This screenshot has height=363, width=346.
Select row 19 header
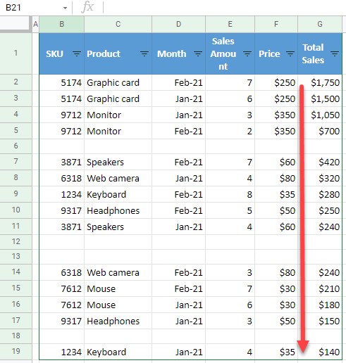pyautogui.click(x=16, y=352)
